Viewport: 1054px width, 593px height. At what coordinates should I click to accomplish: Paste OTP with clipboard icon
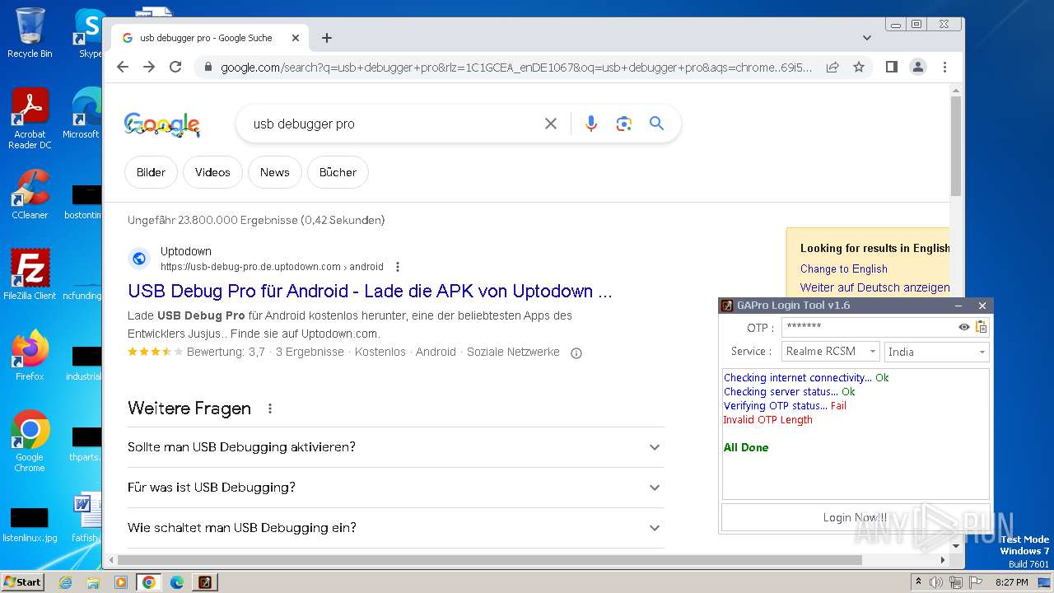981,327
